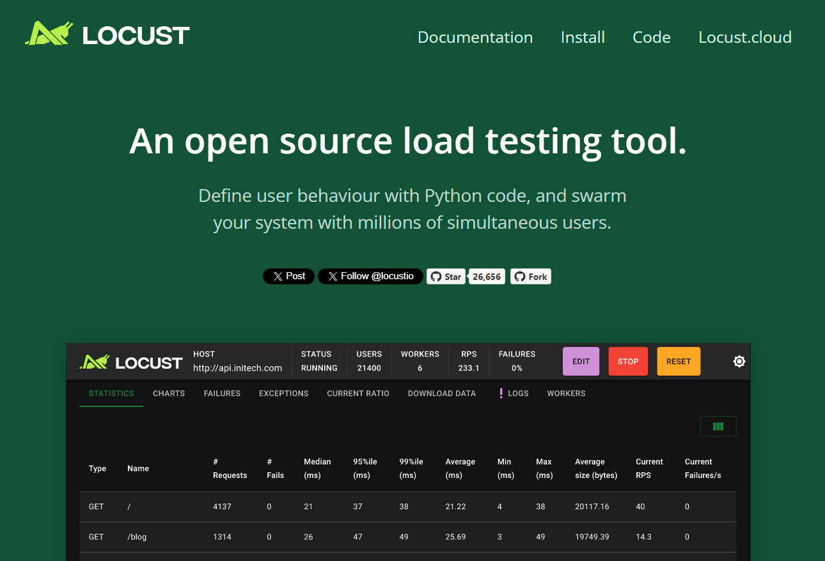
Task: Click the RUNNING status value
Action: pyautogui.click(x=319, y=368)
